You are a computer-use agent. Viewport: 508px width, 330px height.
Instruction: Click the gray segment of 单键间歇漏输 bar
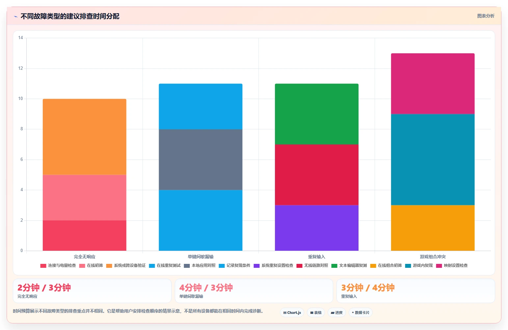pos(201,160)
